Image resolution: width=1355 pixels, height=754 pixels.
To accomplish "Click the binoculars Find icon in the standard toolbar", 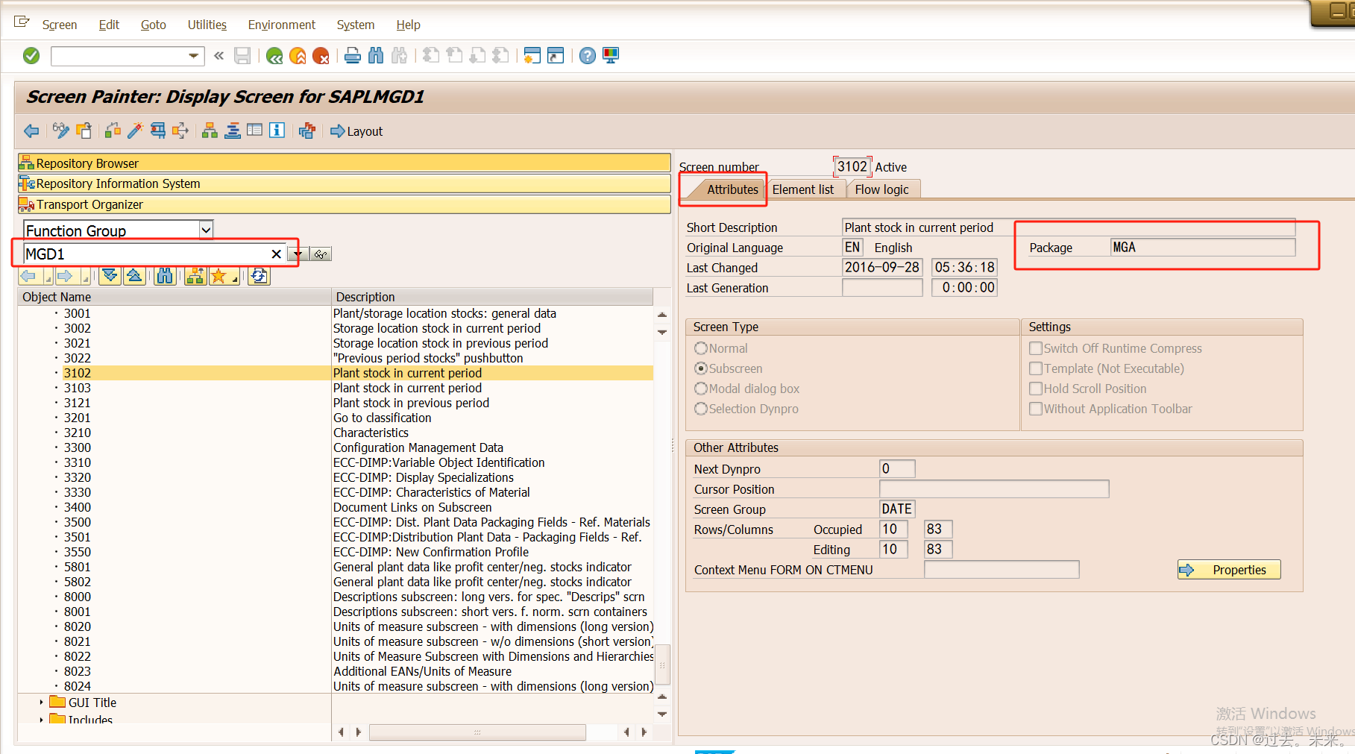I will [376, 56].
